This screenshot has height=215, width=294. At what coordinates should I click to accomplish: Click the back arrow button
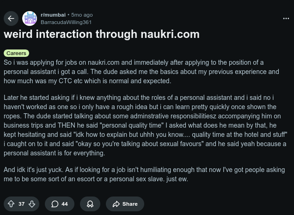pyautogui.click(x=11, y=18)
